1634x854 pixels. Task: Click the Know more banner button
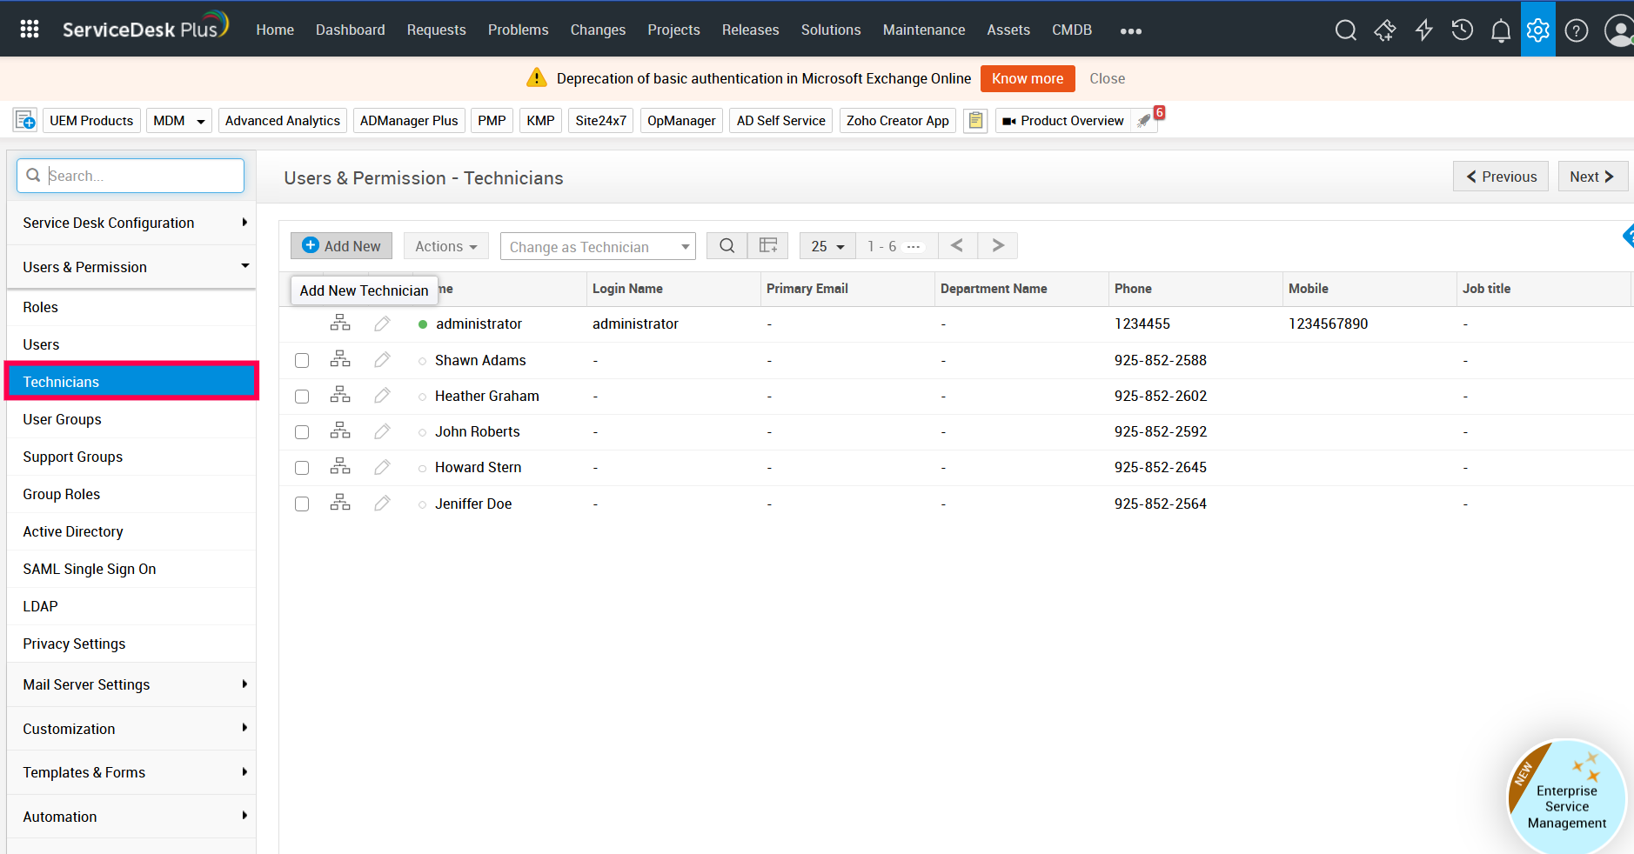click(1027, 78)
